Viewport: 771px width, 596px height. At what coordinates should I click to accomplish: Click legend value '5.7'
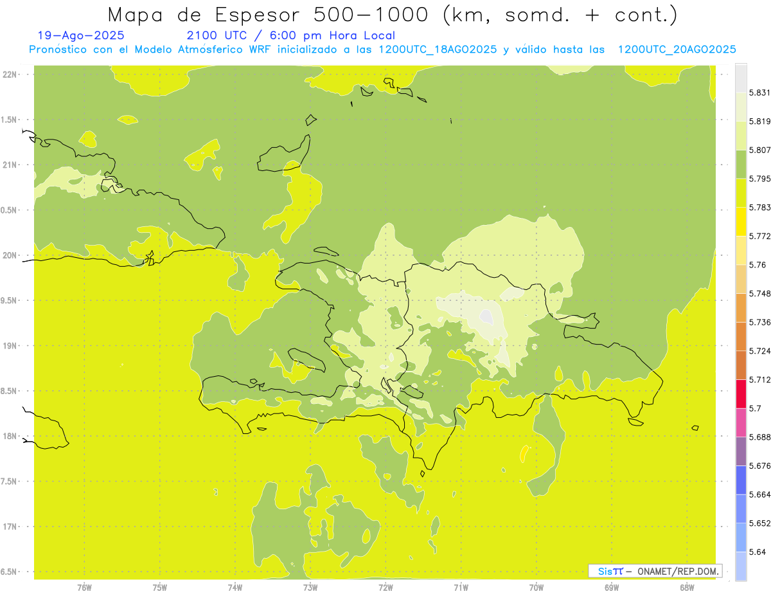(x=755, y=408)
